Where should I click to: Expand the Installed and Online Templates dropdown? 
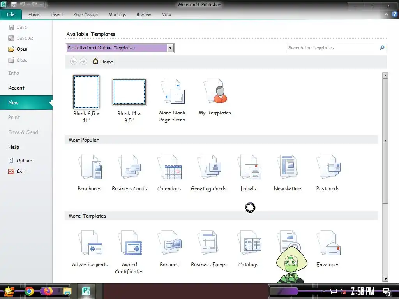[x=171, y=48]
